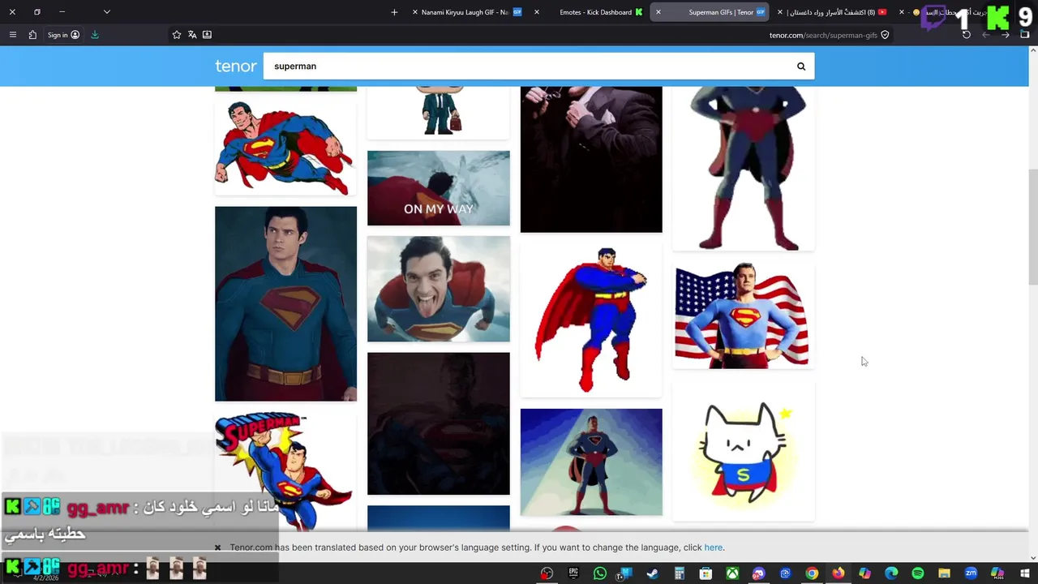This screenshot has height=584, width=1038.
Task: Open a new tab with the plus button
Action: pyautogui.click(x=394, y=12)
